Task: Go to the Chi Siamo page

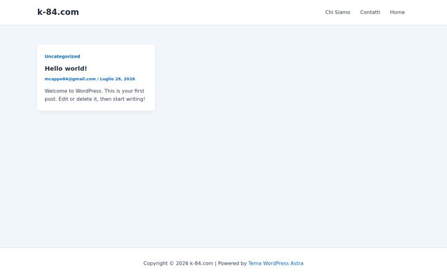Action: 338,12
